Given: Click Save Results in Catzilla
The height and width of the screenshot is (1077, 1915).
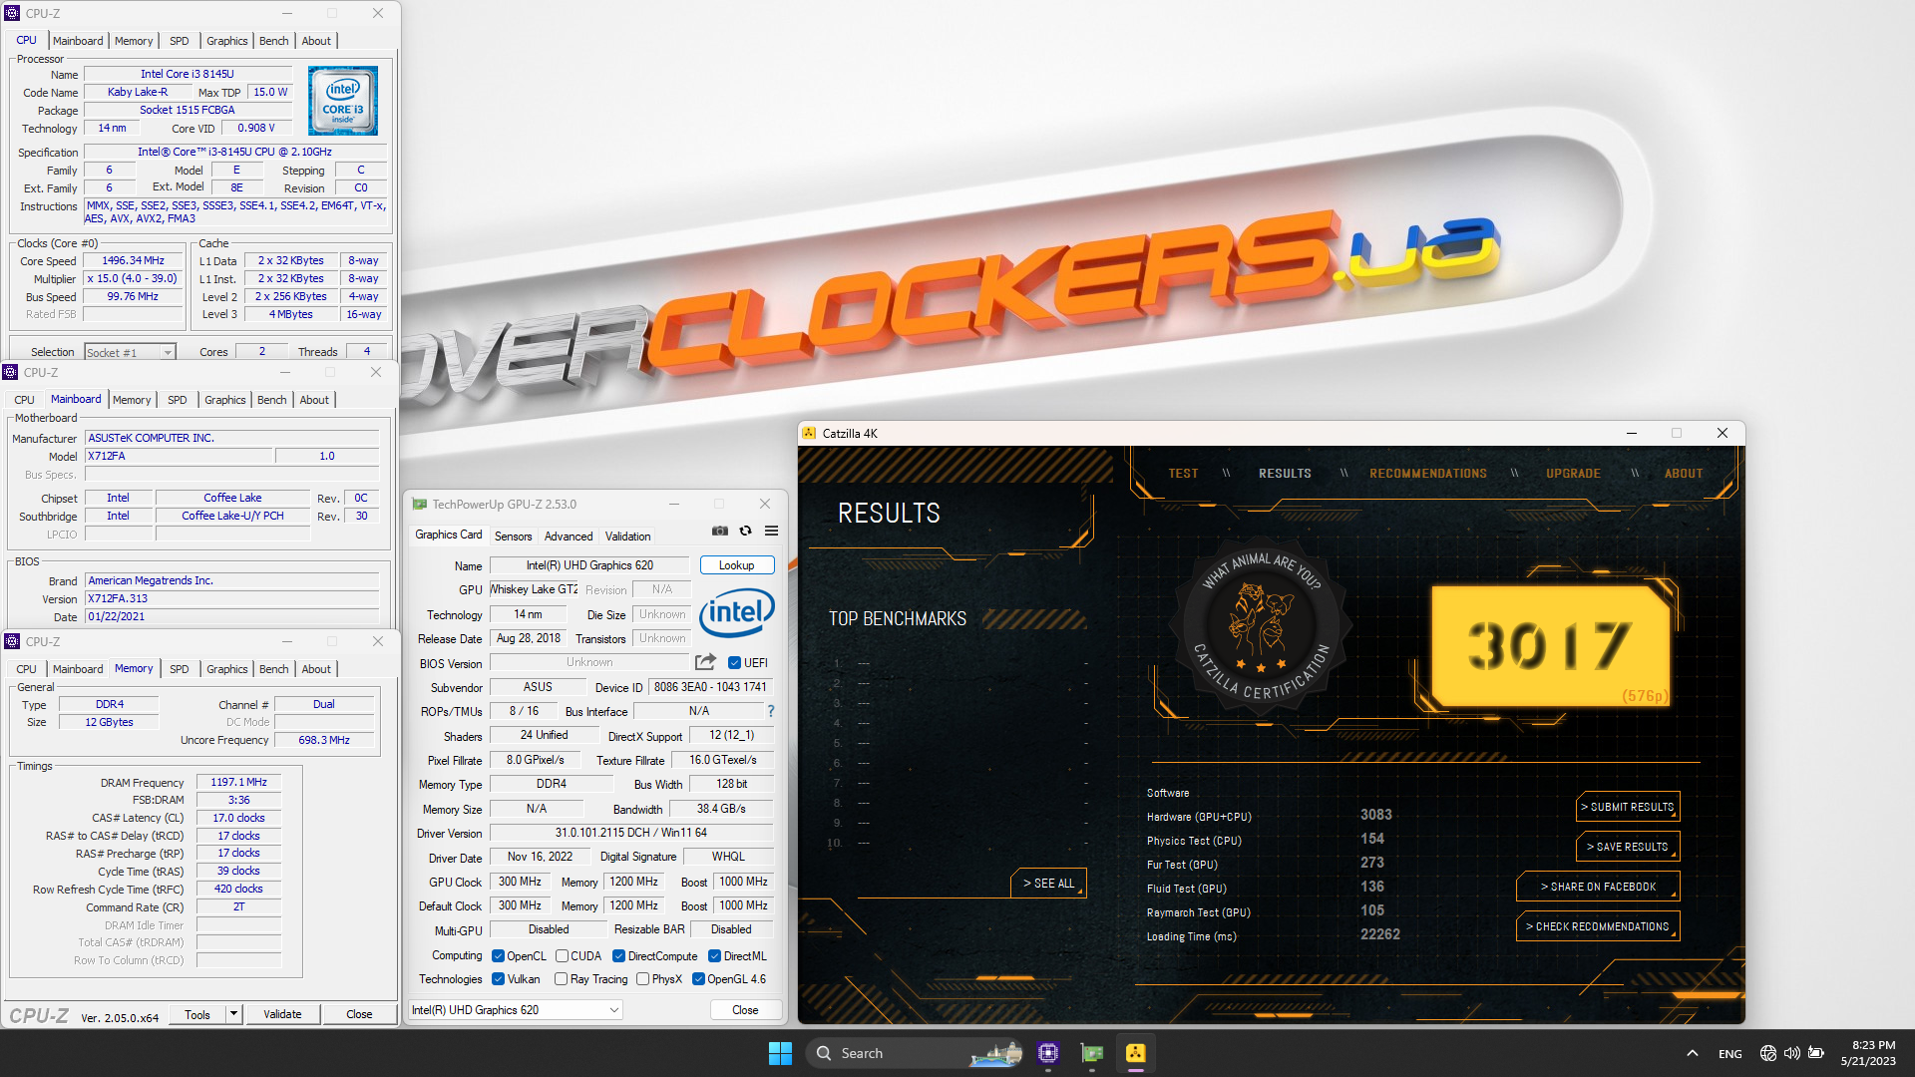Looking at the screenshot, I should click(1627, 847).
